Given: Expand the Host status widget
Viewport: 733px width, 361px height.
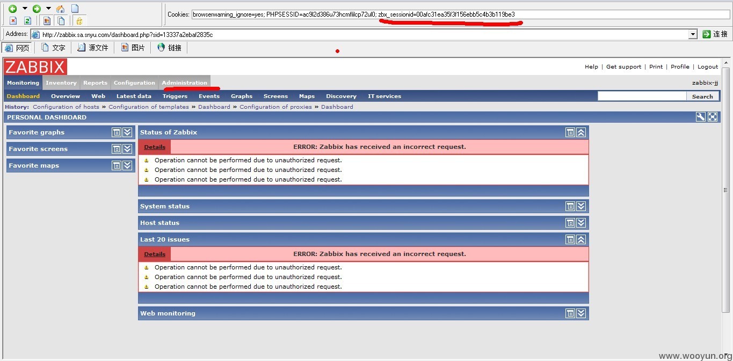Looking at the screenshot, I should [581, 223].
